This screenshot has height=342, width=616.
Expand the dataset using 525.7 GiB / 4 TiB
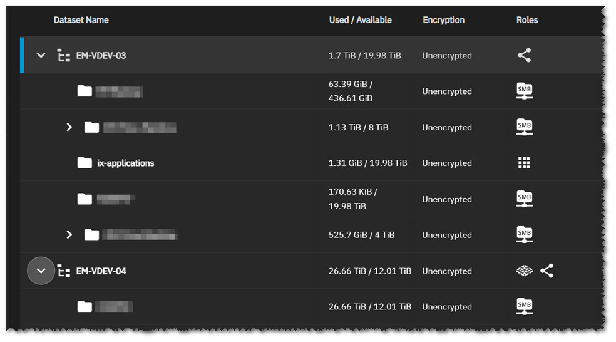pos(69,235)
